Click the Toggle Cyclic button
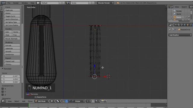 (x=12, y=16)
